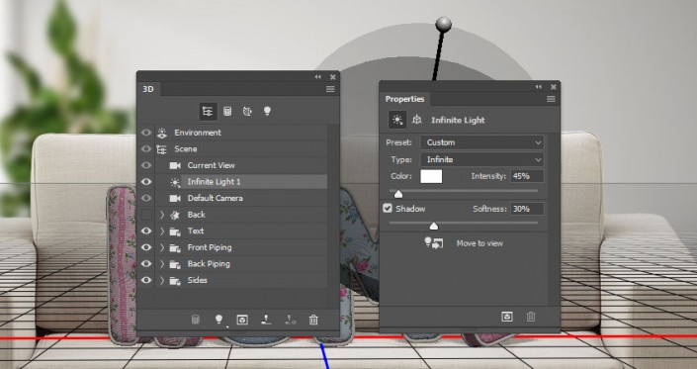Click the shadow Softness slider handle
Viewport: 697px width, 369px height.
pyautogui.click(x=434, y=227)
